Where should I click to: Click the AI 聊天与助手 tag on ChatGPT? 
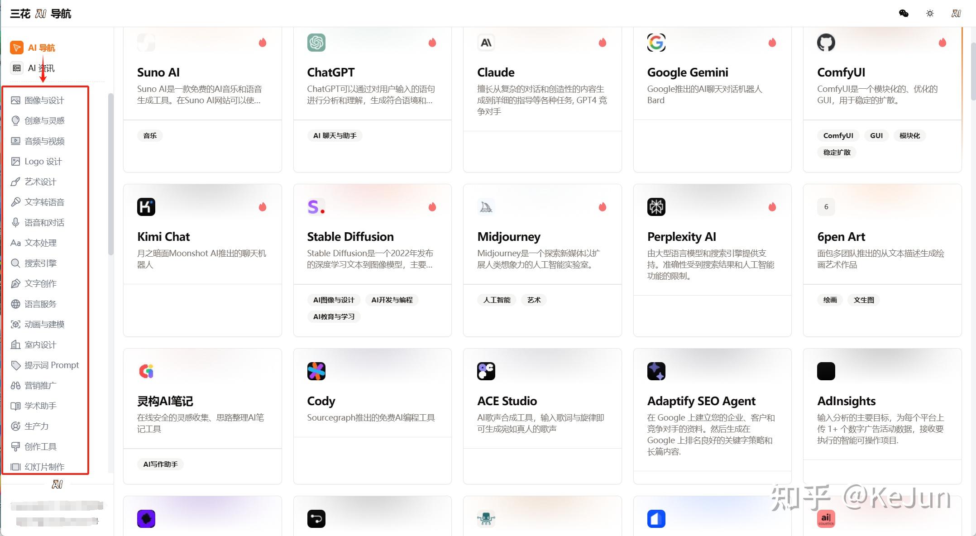(335, 135)
